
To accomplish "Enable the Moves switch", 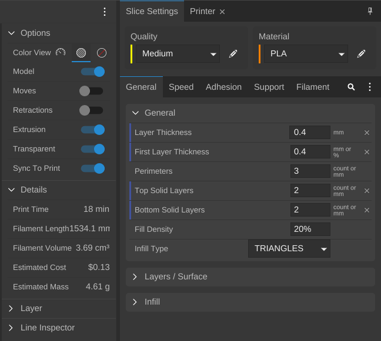I will click(x=91, y=91).
